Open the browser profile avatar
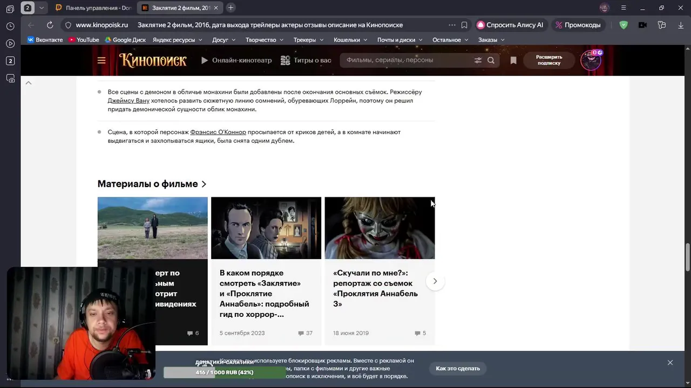 point(604,8)
